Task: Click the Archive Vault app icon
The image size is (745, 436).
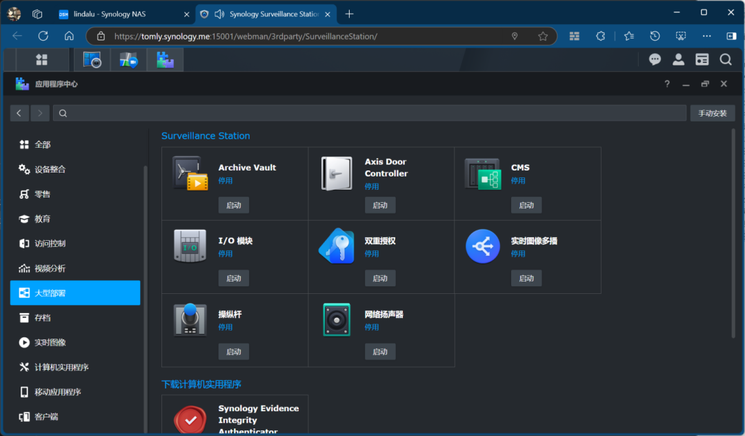Action: [190, 173]
